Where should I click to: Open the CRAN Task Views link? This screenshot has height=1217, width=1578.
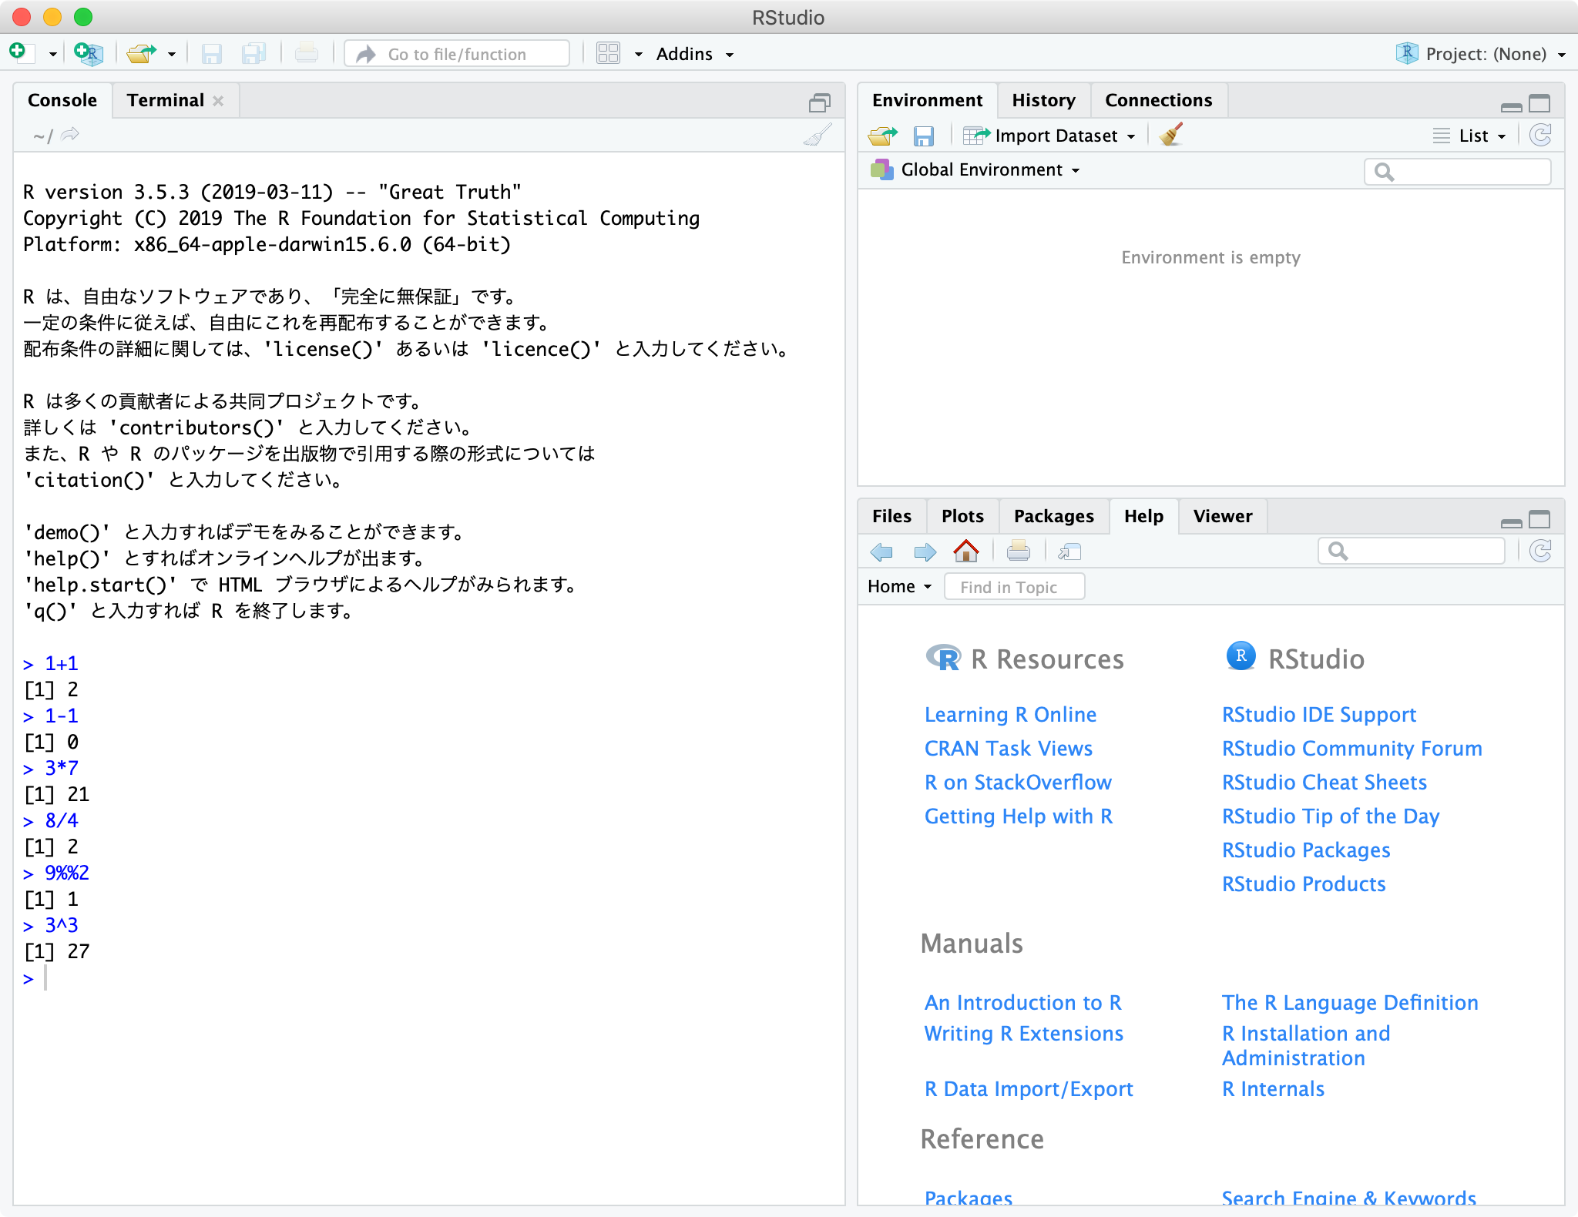(1009, 749)
